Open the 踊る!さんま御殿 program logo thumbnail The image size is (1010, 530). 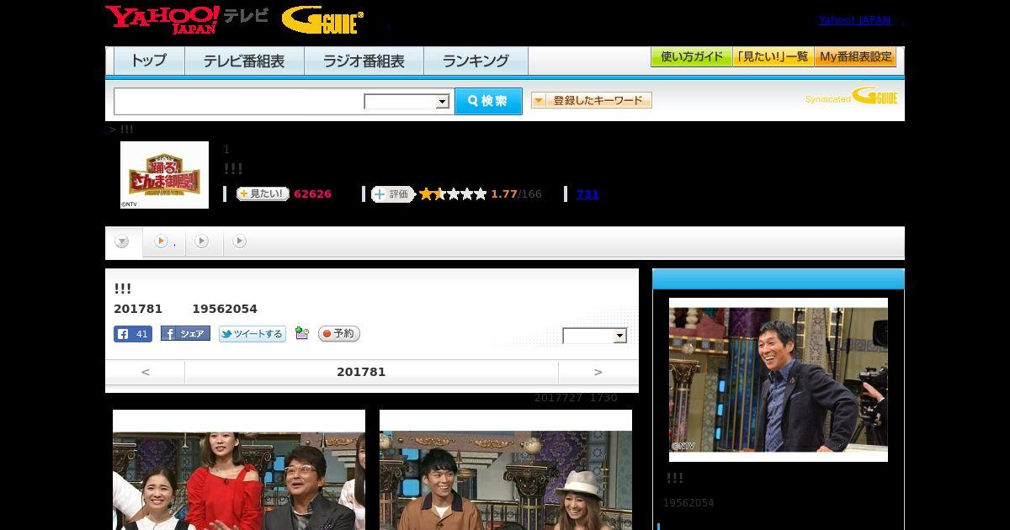164,175
